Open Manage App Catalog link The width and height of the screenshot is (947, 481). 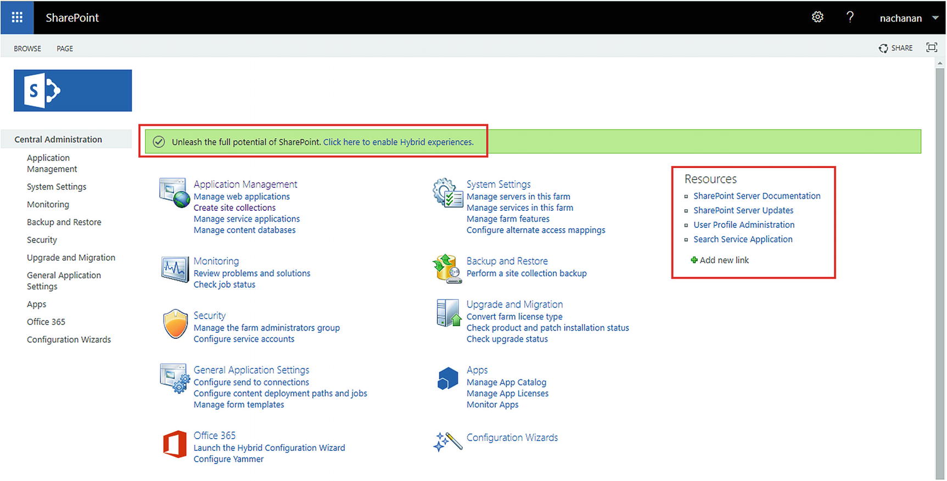click(506, 382)
